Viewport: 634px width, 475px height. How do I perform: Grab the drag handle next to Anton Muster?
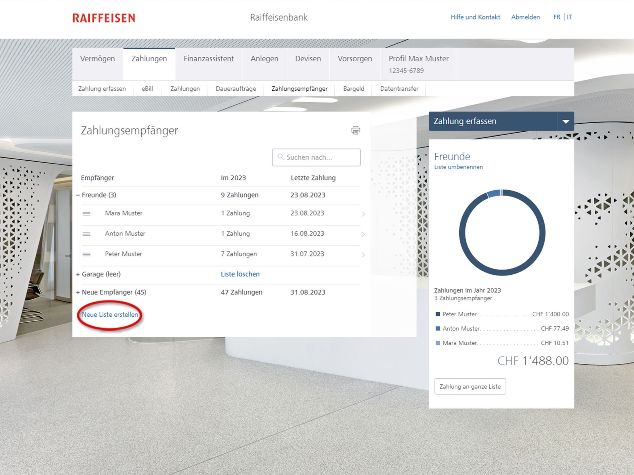pos(87,234)
